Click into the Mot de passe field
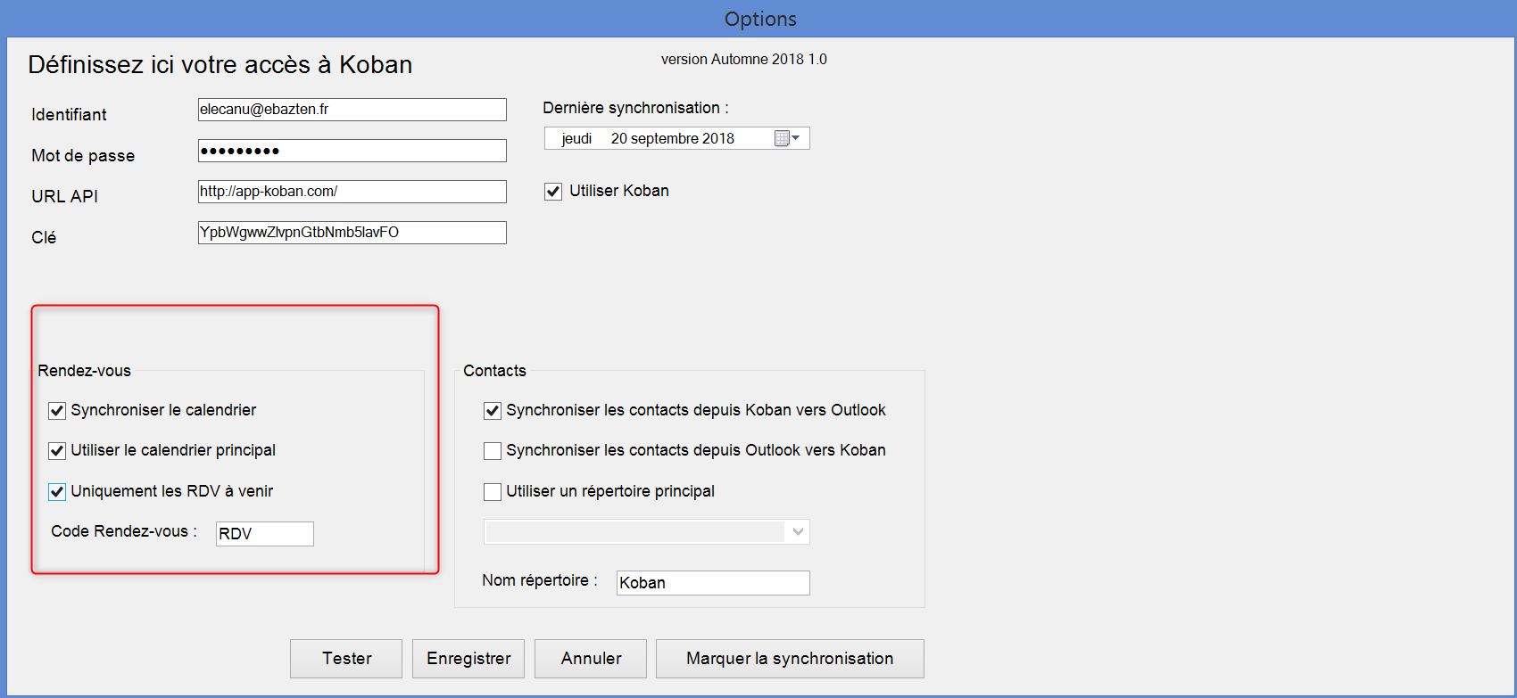Viewport: 1517px width, 698px height. click(x=352, y=151)
